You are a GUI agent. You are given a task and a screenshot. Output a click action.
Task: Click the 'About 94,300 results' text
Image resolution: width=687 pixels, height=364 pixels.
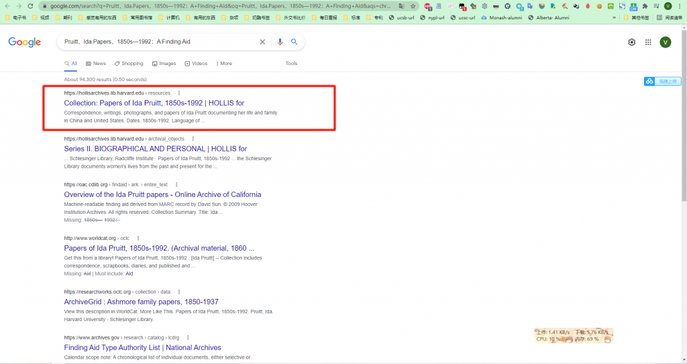coord(105,79)
